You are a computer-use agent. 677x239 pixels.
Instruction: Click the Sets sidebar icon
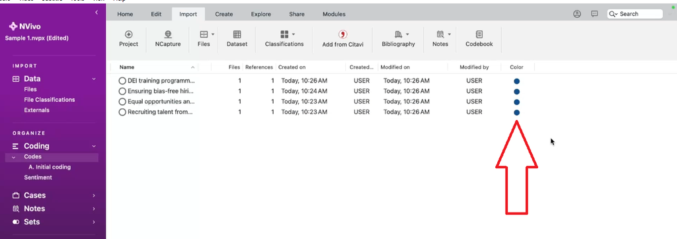point(16,222)
